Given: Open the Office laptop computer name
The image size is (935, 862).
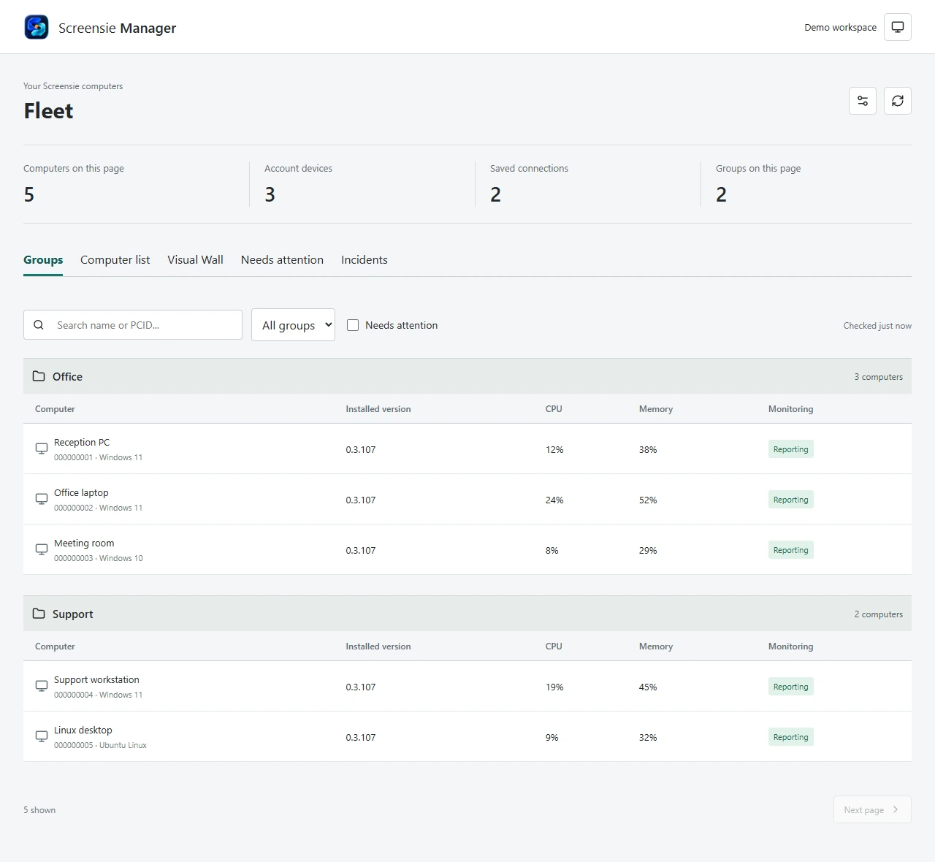Looking at the screenshot, I should 81,492.
